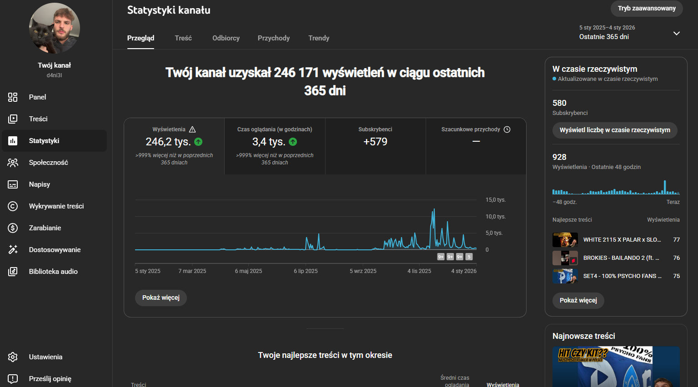698x387 pixels.
Task: Click Pokaż więcej below the views chart
Action: pos(161,298)
